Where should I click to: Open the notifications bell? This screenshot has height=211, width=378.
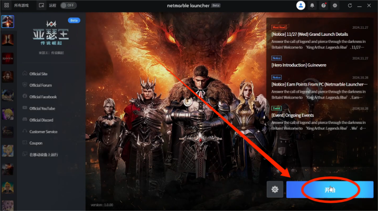coord(312,6)
